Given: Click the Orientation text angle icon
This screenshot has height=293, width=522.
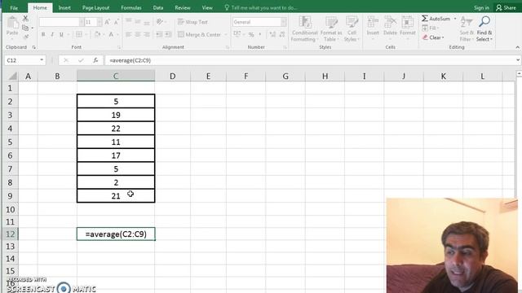Looking at the screenshot, I should click(160, 22).
